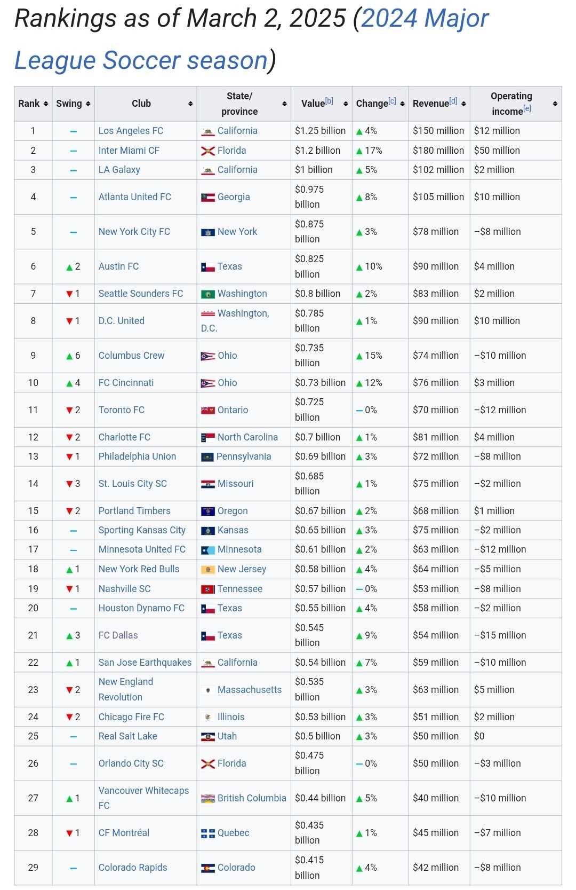Image resolution: width=576 pixels, height=890 pixels.
Task: Sort table by Revenue column arrows
Action: click(463, 104)
